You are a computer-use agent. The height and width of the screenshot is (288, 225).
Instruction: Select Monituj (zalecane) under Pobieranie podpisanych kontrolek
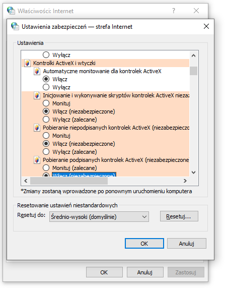46,167
